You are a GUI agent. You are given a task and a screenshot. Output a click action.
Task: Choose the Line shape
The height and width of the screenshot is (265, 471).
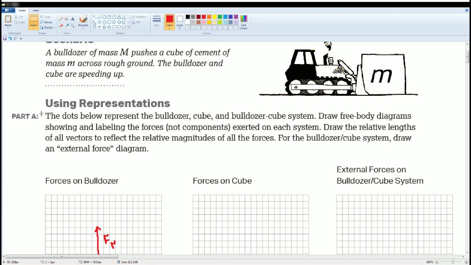click(x=95, y=17)
